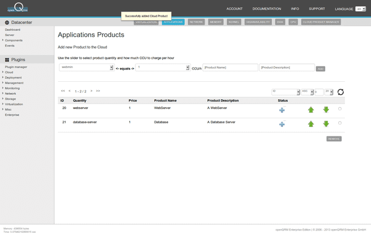
Task: Open Events in the sidebar
Action: pyautogui.click(x=10, y=46)
